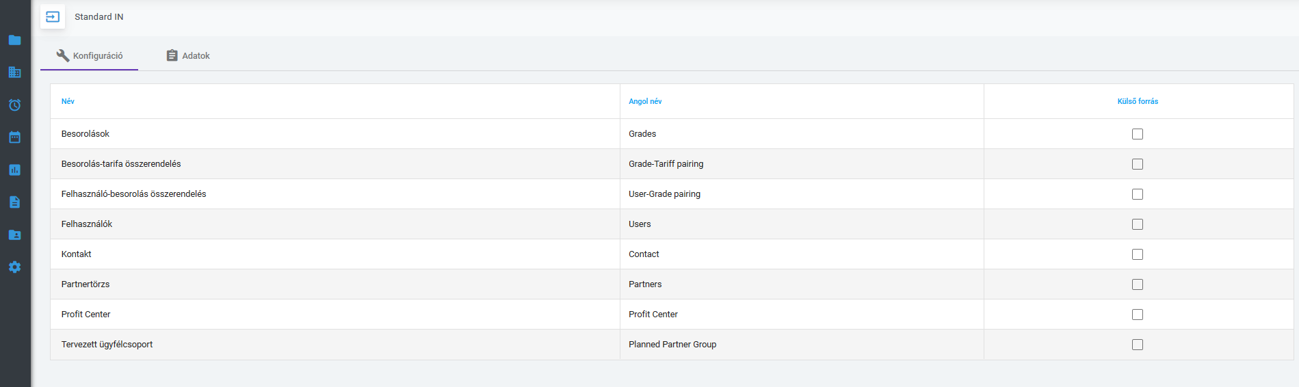The height and width of the screenshot is (387, 1299).
Task: Select the Partnertörzs table row
Action: (672, 284)
